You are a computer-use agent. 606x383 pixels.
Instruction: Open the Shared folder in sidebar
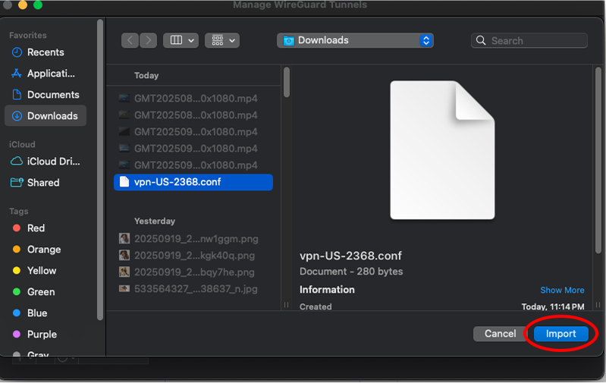(46, 183)
